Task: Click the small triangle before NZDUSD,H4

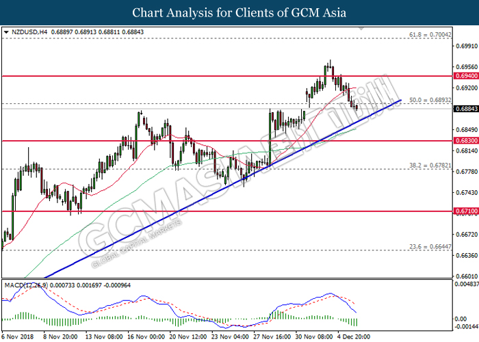Action: coord(6,32)
